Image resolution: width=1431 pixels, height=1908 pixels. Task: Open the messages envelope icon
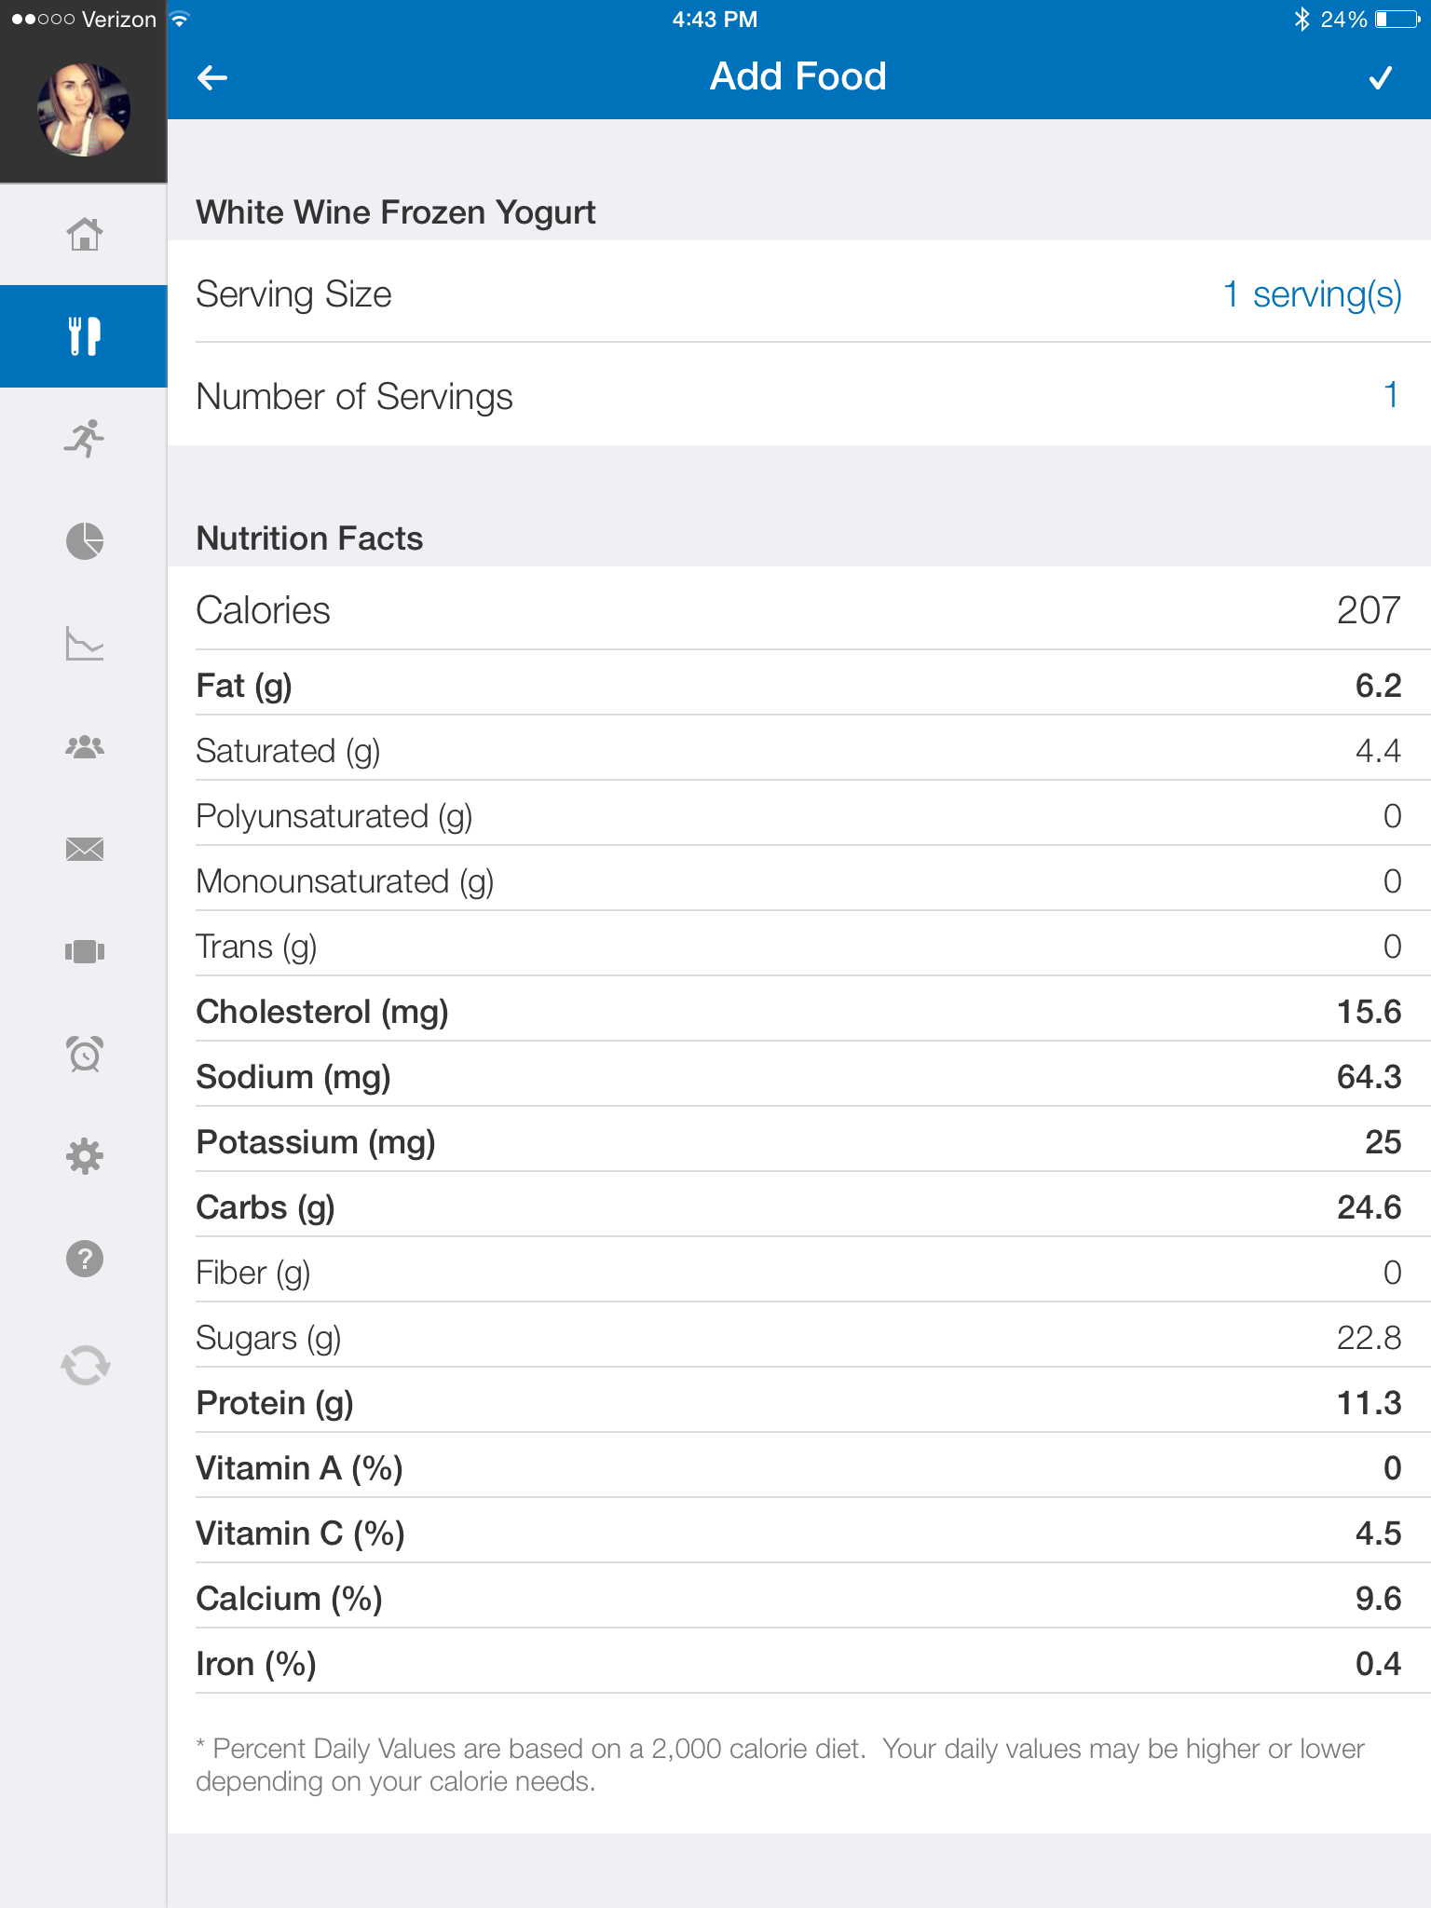click(84, 849)
